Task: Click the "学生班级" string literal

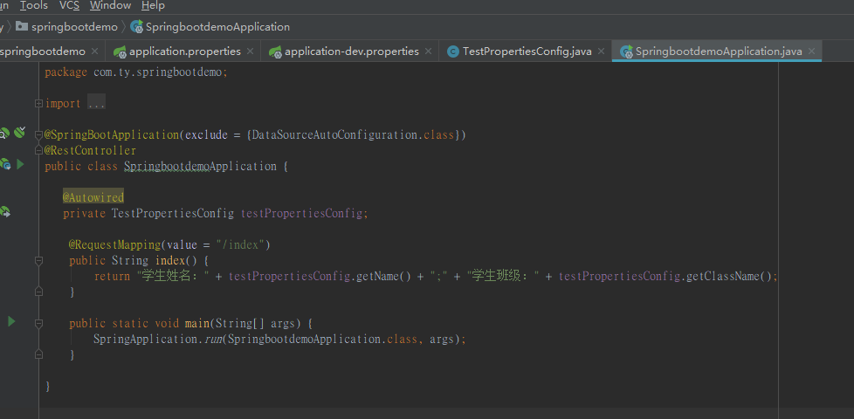Action: [503, 277]
